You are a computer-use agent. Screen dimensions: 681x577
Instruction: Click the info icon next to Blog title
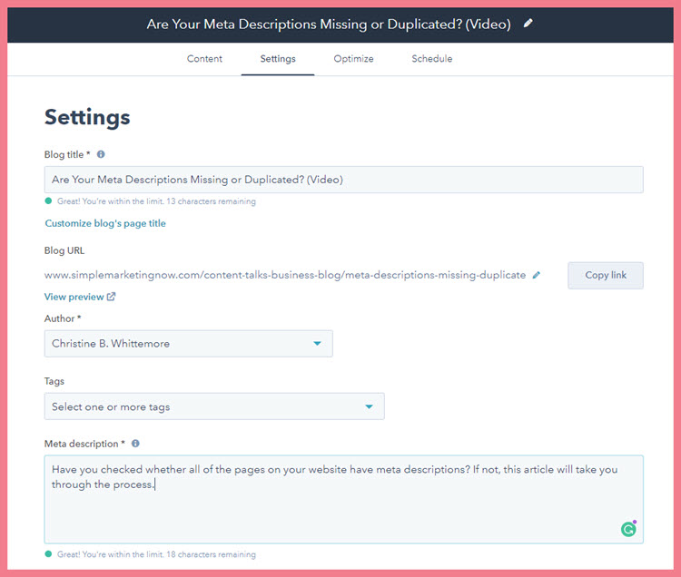pyautogui.click(x=101, y=154)
